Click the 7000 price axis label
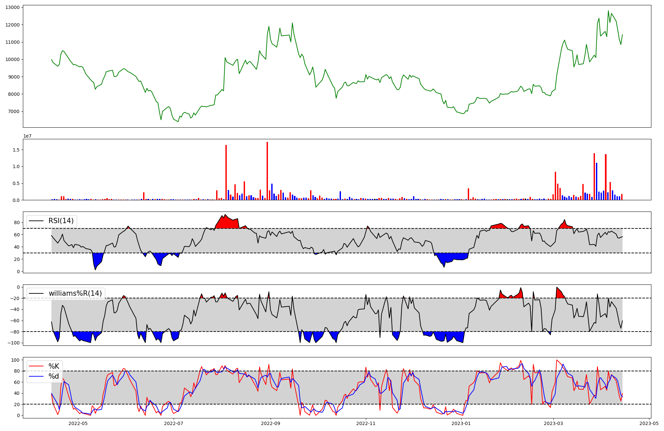This screenshot has height=431, width=664. [x=14, y=111]
